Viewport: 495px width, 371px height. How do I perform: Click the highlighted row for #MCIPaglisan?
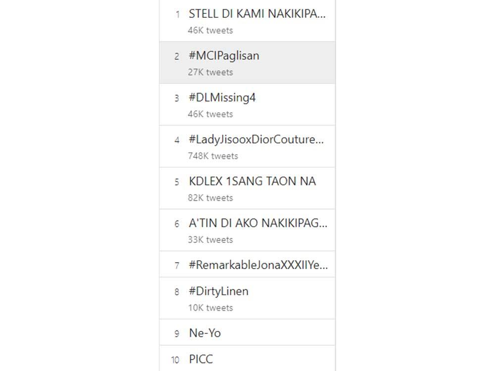(247, 62)
